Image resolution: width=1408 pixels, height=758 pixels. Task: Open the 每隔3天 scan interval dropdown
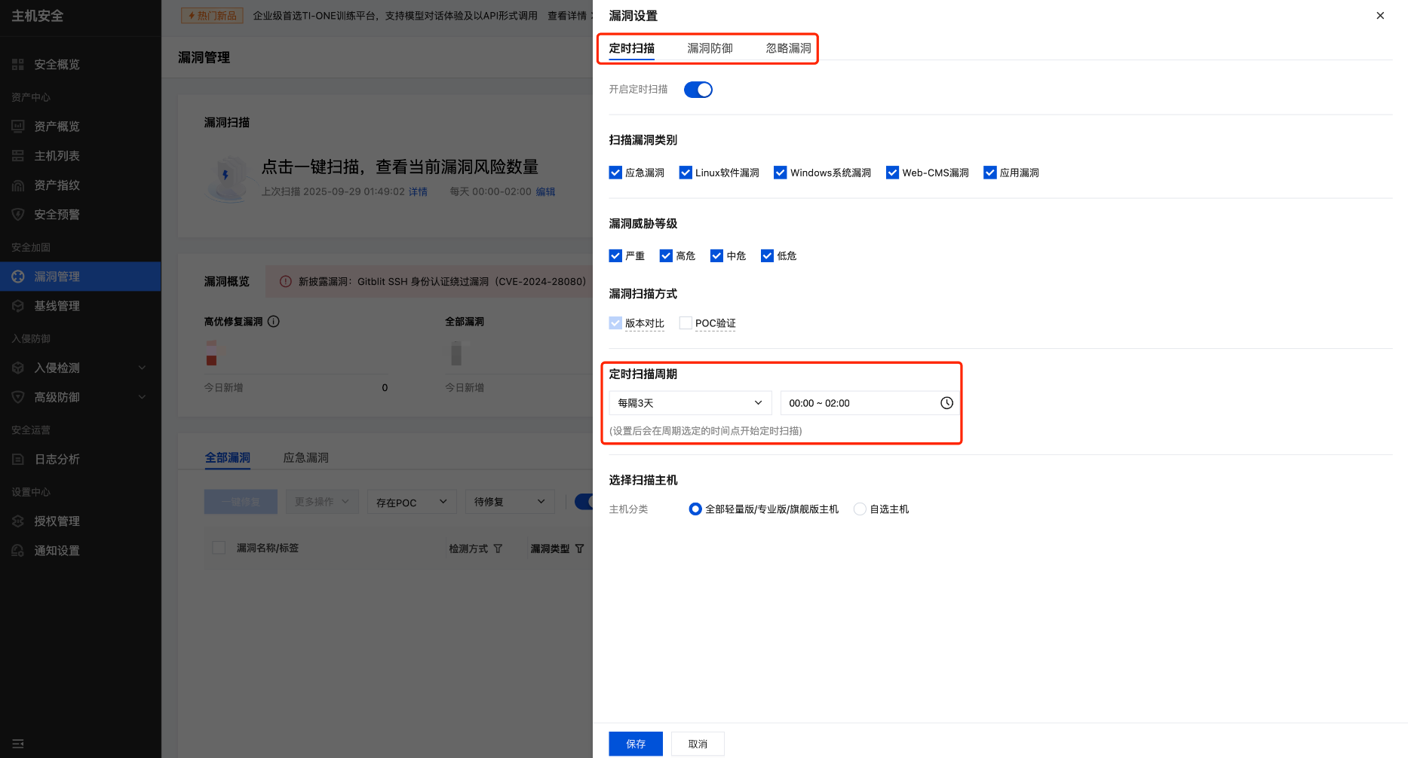tap(689, 402)
